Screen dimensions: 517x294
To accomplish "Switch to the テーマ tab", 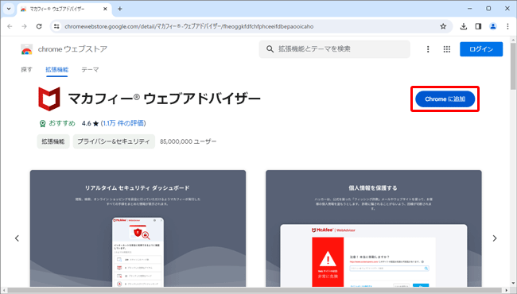I will pyautogui.click(x=90, y=69).
